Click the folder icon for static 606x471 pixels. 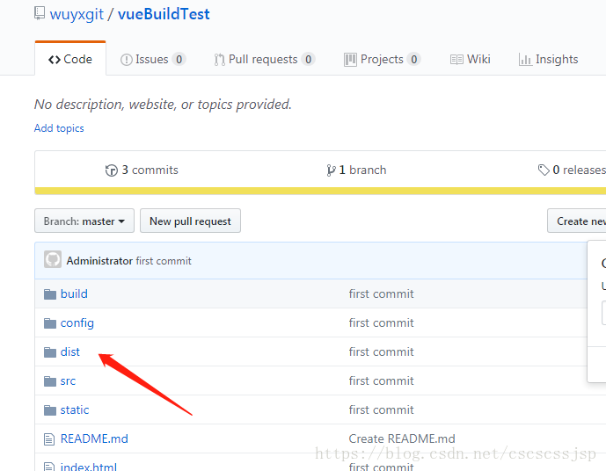pos(50,410)
